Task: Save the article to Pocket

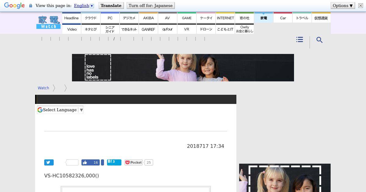Action: (134, 162)
